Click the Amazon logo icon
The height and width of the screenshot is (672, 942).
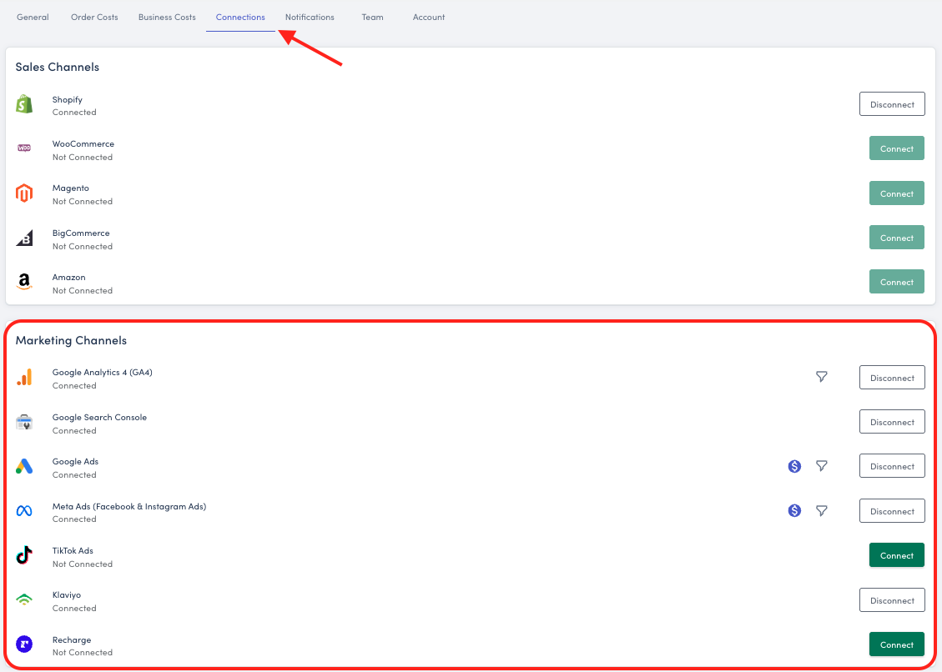tap(24, 283)
